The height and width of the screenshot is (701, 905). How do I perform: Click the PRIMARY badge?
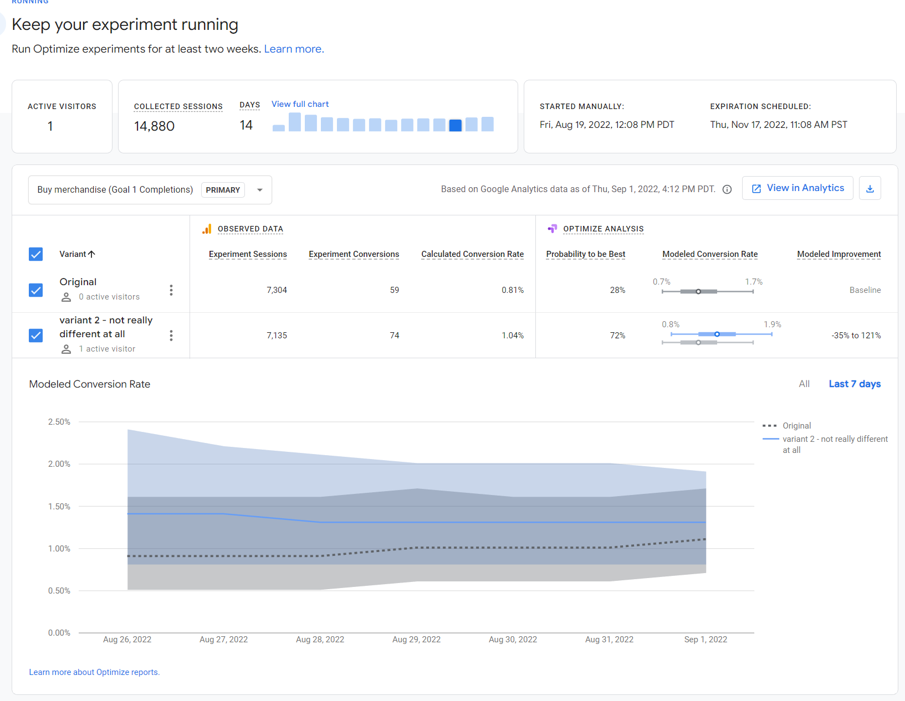(223, 190)
